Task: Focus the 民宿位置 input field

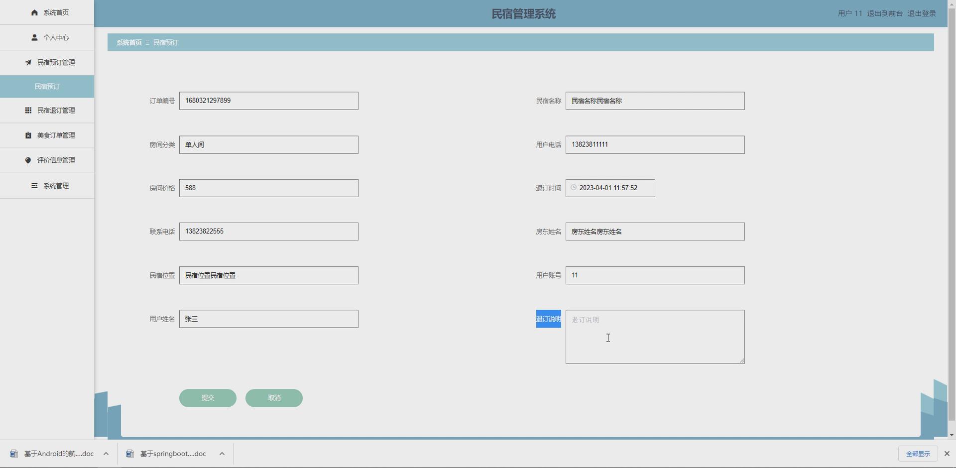Action: point(268,275)
